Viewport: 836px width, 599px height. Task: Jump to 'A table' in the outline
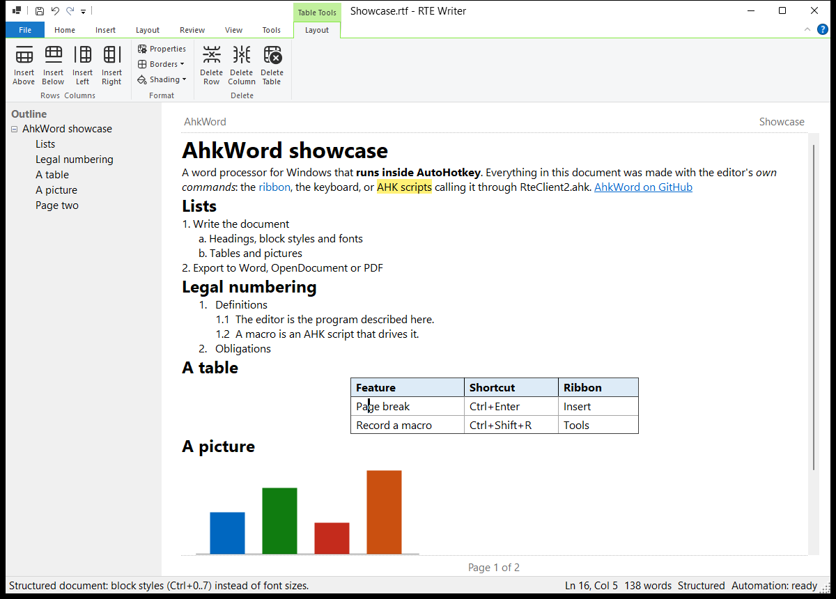[x=52, y=175]
